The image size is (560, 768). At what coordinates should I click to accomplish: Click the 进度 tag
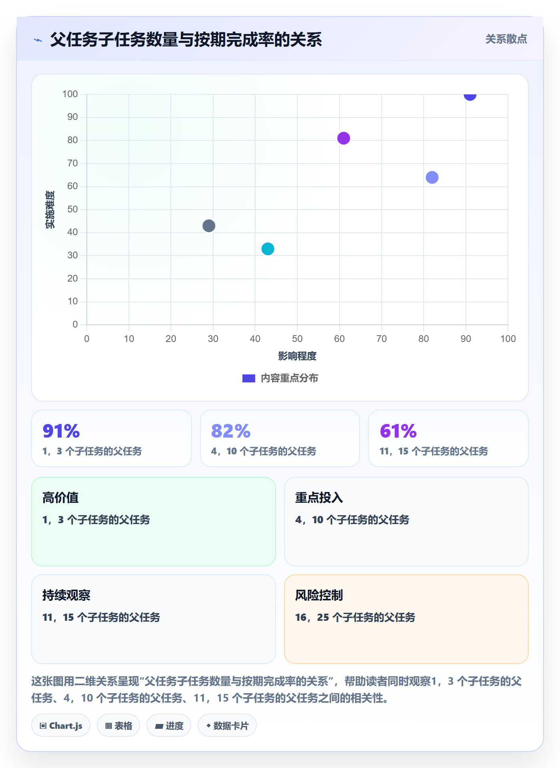pos(169,726)
